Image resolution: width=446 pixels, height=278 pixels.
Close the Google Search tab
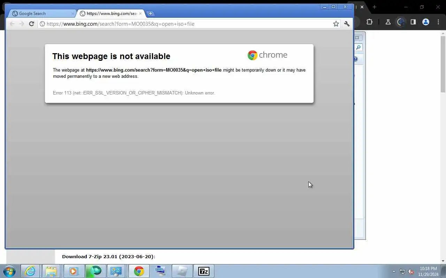click(73, 14)
